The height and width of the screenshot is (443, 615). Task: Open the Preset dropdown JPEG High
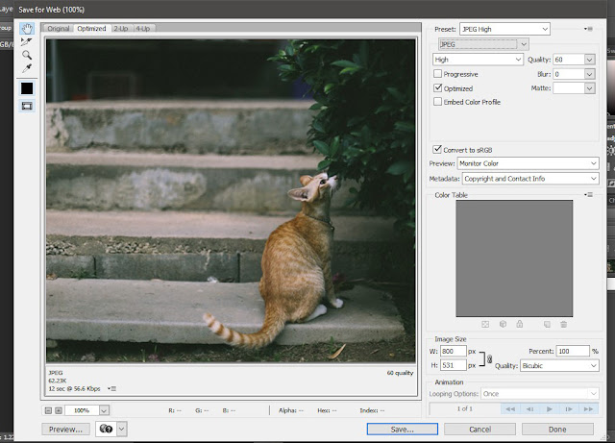pyautogui.click(x=504, y=29)
